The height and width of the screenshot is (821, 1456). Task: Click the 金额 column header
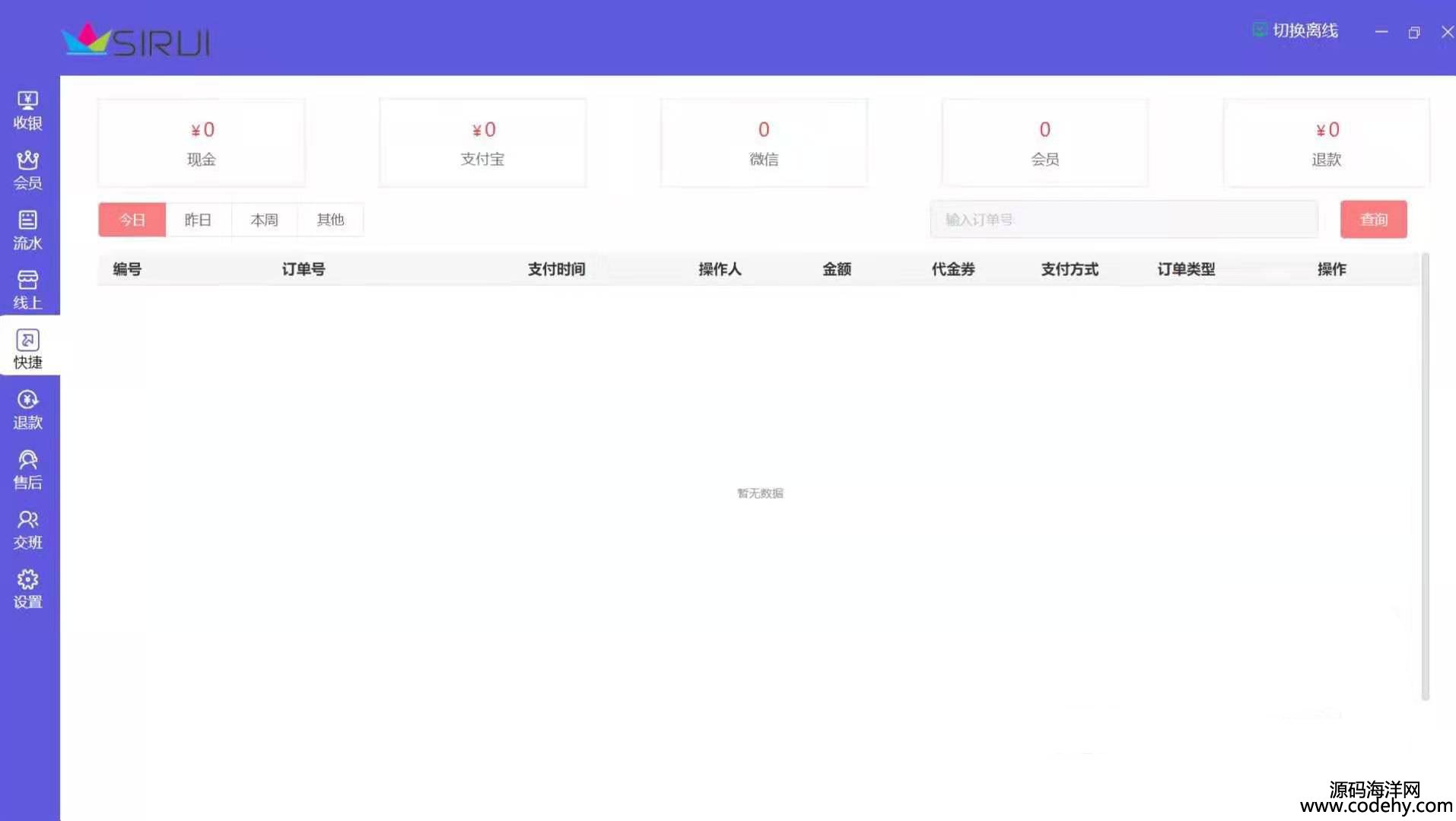[837, 269]
